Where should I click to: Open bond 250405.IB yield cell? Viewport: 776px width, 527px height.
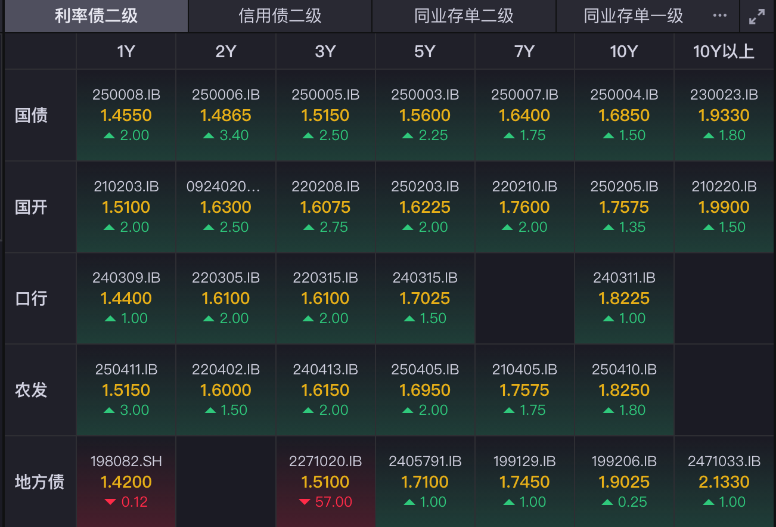tap(425, 390)
